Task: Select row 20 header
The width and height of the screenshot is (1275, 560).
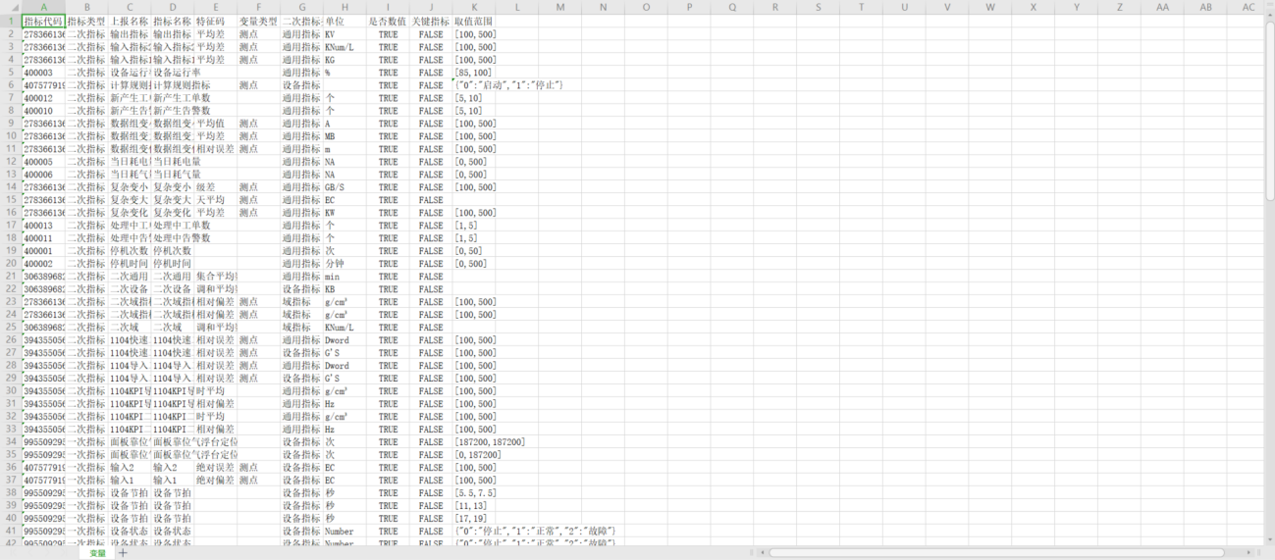Action: (10, 264)
